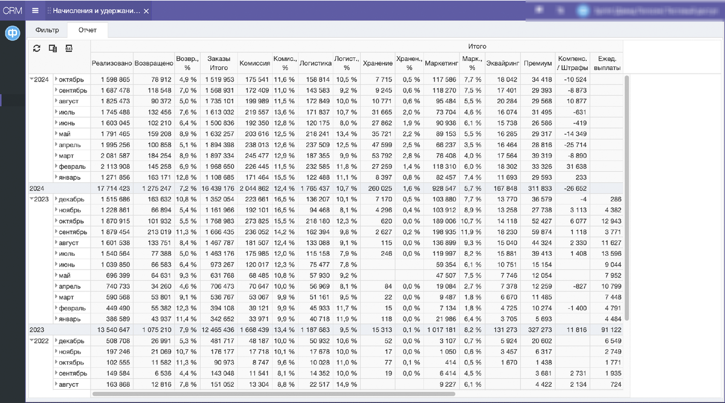The image size is (725, 403).
Task: Select февраль 2024 Компенс. value 31 638
Action: point(572,167)
